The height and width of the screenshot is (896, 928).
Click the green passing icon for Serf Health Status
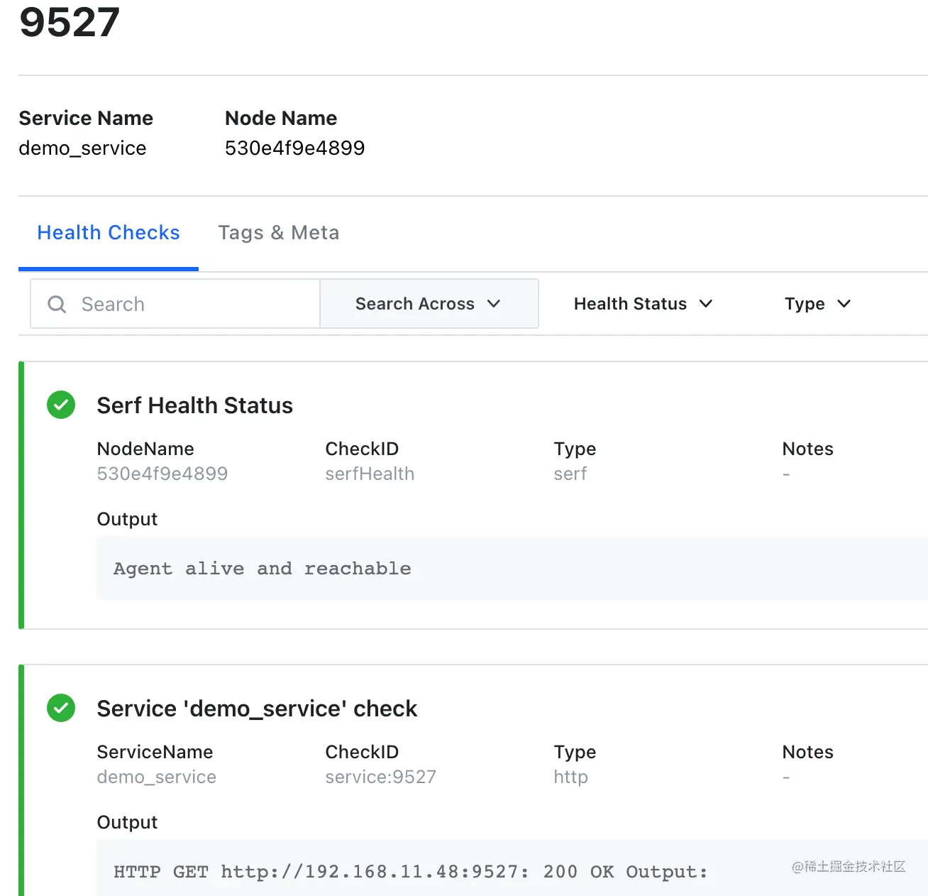(61, 405)
